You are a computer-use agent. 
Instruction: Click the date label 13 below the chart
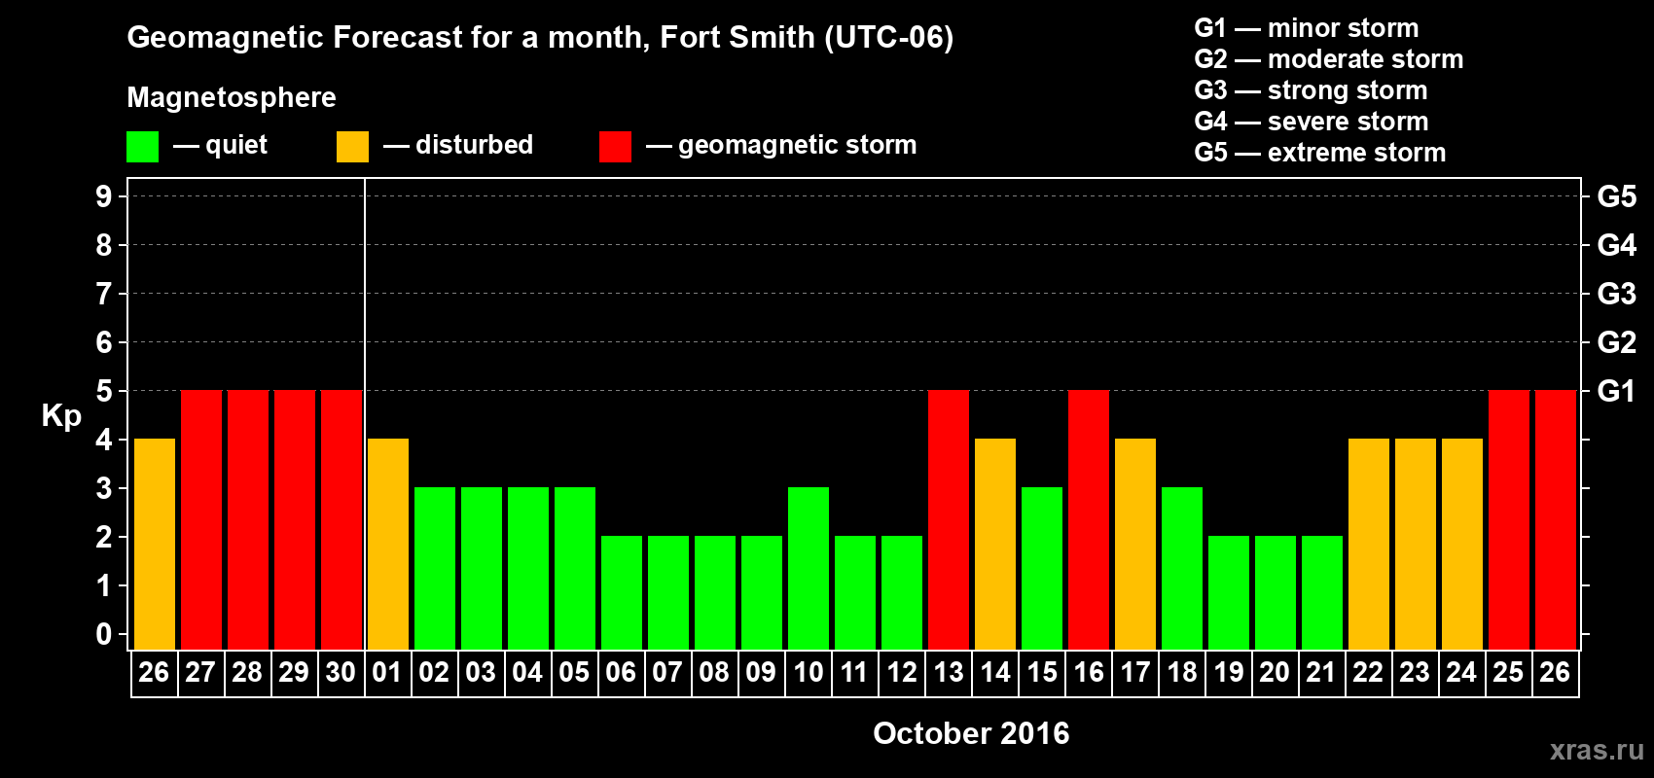949,673
